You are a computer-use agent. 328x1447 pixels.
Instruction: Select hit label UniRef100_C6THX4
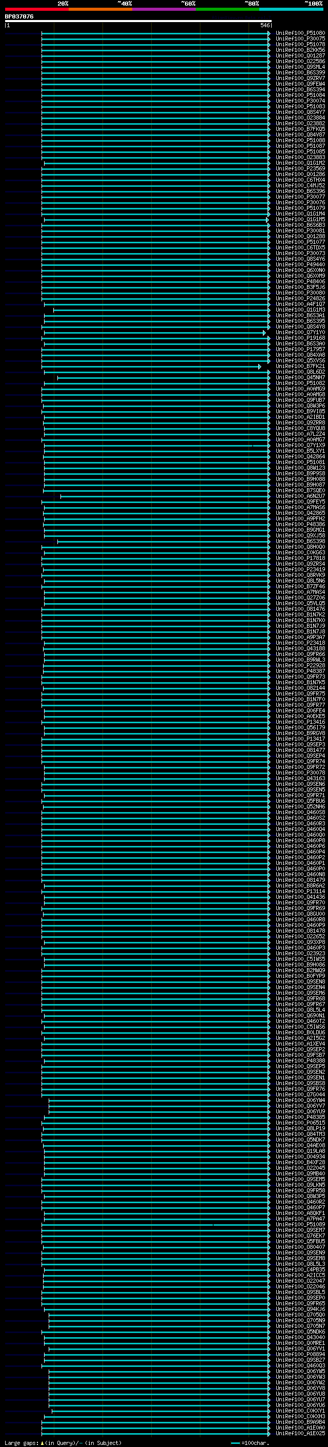click(x=300, y=180)
